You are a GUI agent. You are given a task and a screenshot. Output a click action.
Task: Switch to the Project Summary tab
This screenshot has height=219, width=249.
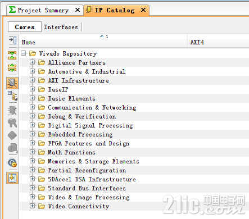tap(43, 10)
